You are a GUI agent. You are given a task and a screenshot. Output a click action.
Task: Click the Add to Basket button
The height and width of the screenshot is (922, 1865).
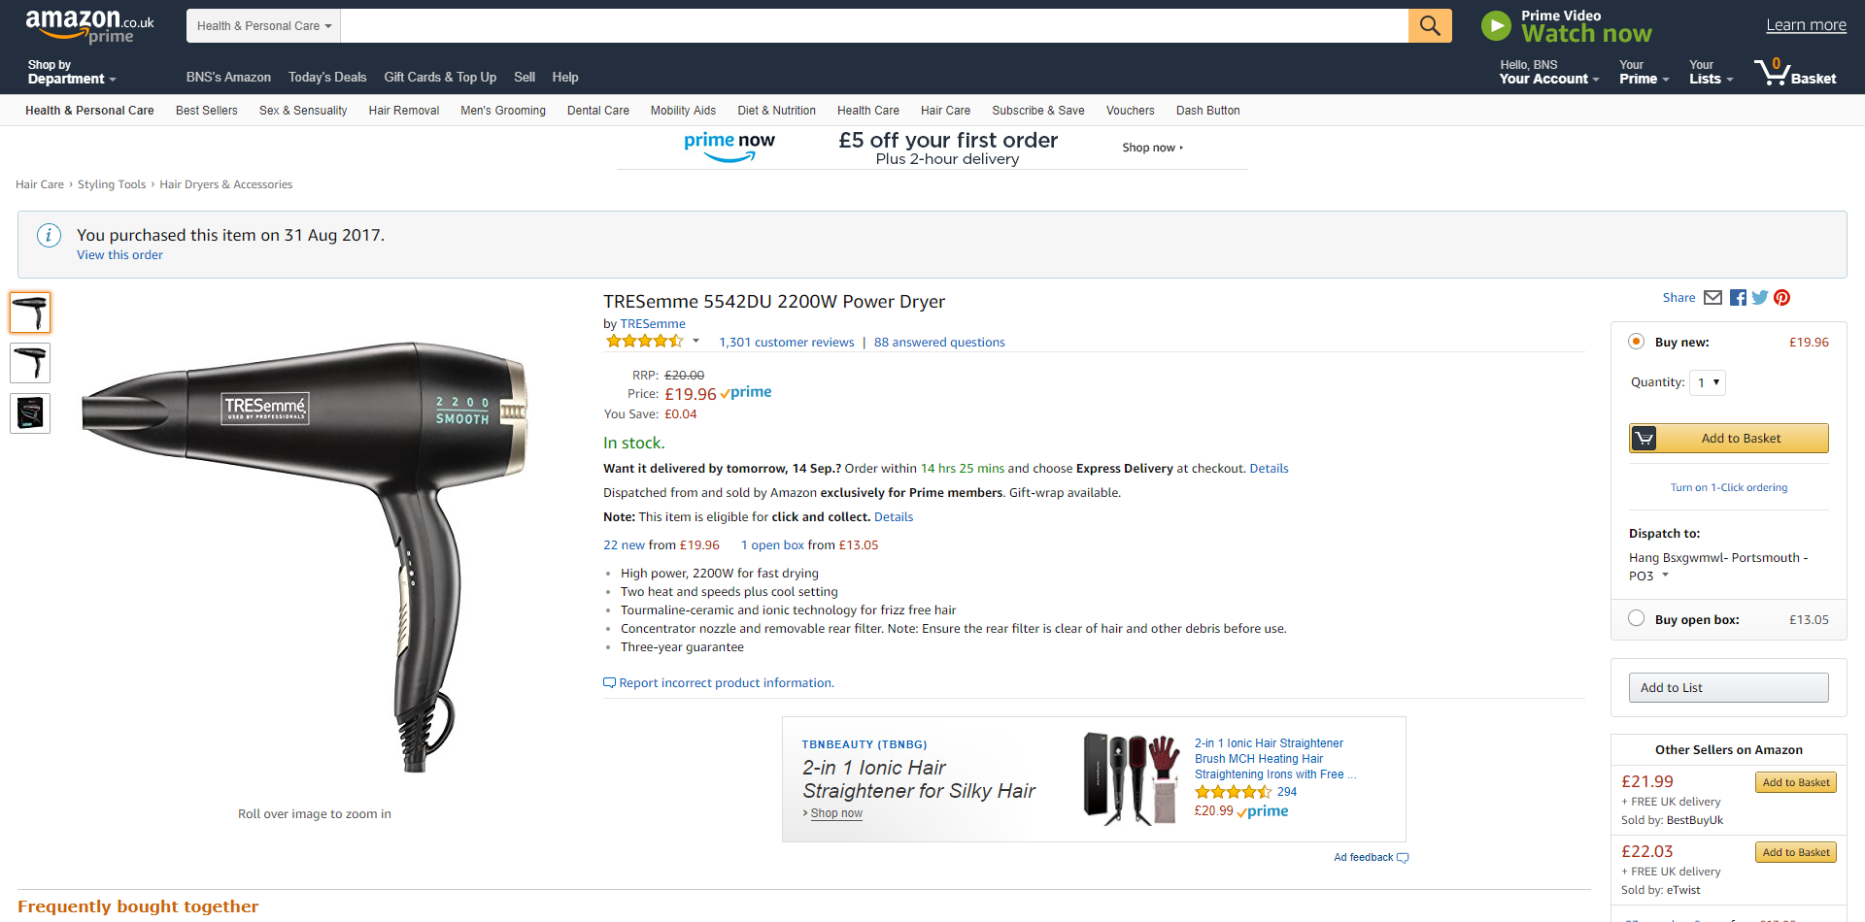(1729, 439)
